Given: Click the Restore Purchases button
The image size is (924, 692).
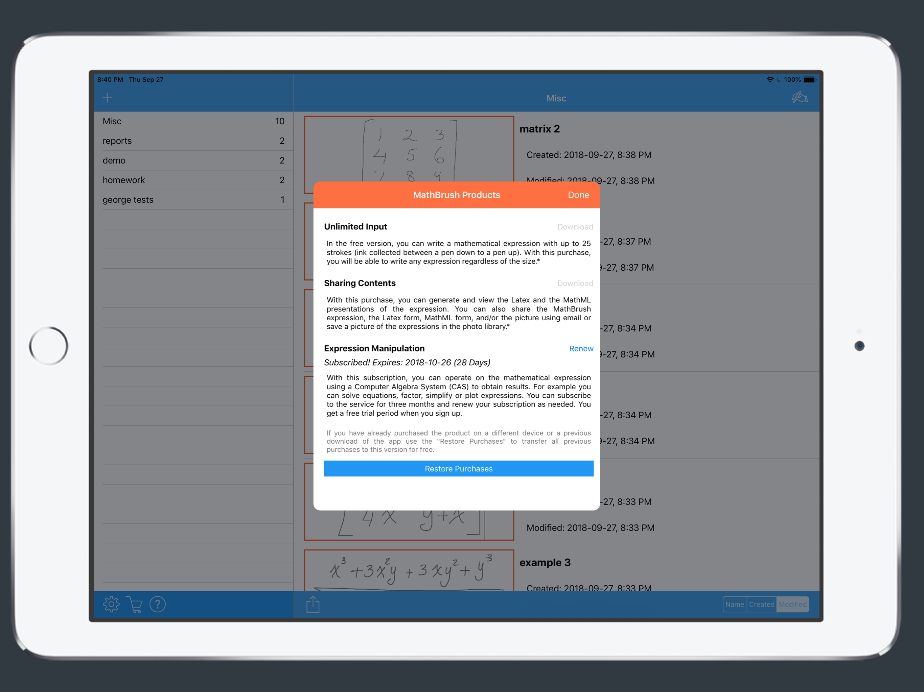Looking at the screenshot, I should point(459,469).
